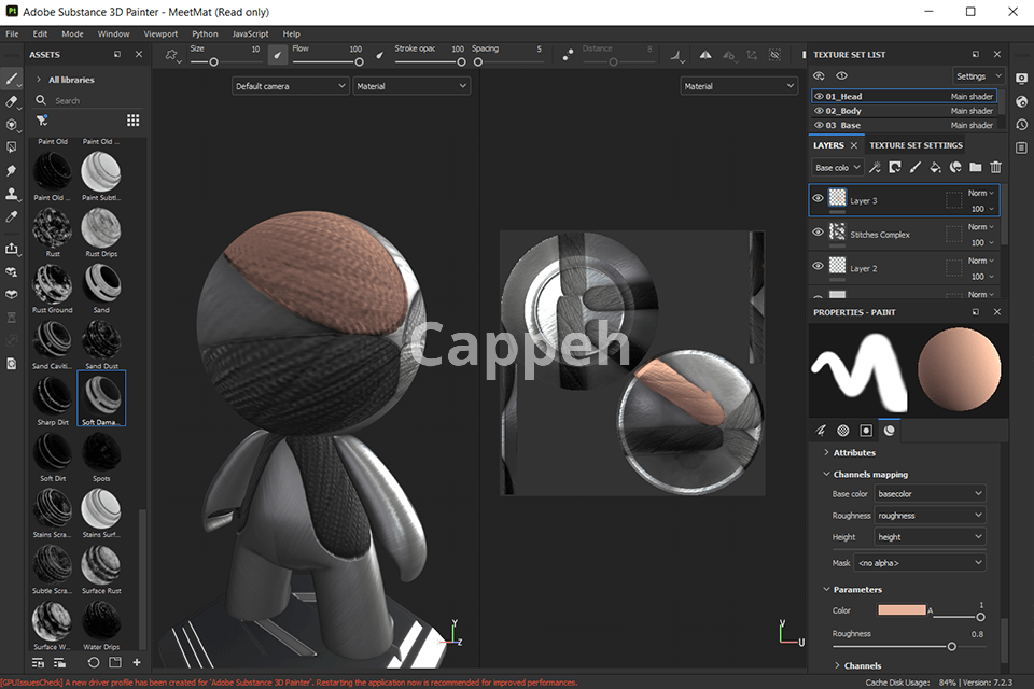Image resolution: width=1034 pixels, height=689 pixels.
Task: Expand the Attributes section
Action: [854, 453]
